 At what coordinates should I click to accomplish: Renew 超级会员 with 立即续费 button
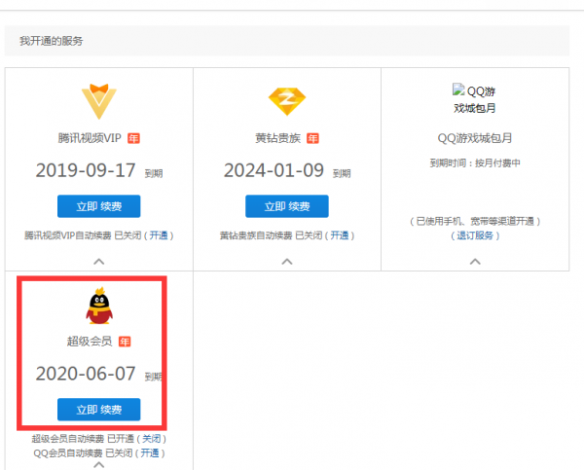pyautogui.click(x=98, y=410)
